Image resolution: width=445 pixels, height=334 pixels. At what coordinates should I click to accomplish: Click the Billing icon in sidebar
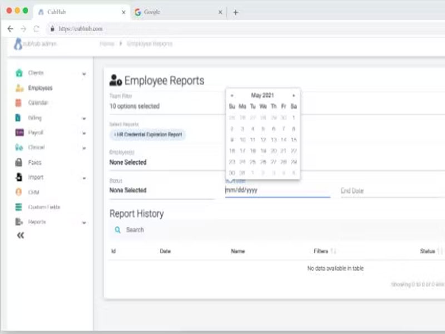pyautogui.click(x=18, y=118)
